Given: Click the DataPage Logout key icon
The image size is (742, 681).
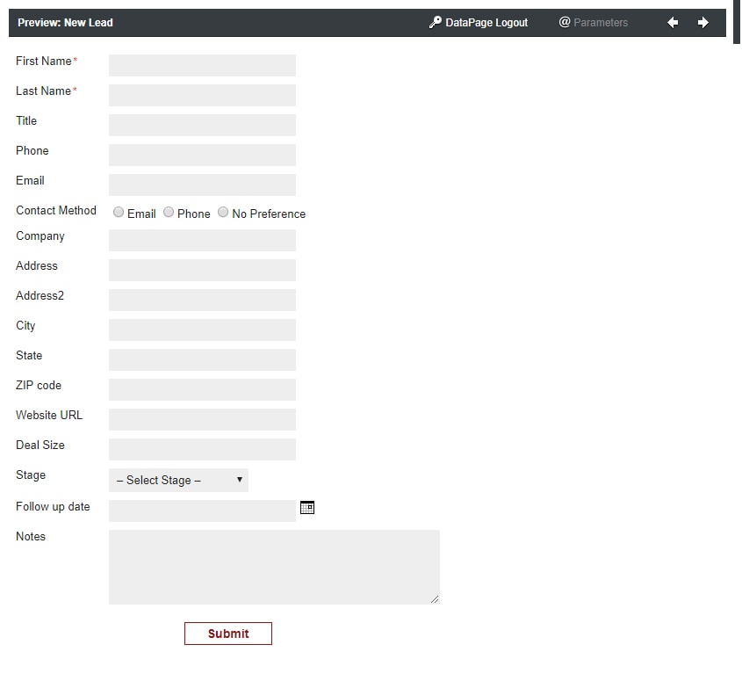Looking at the screenshot, I should click(435, 23).
